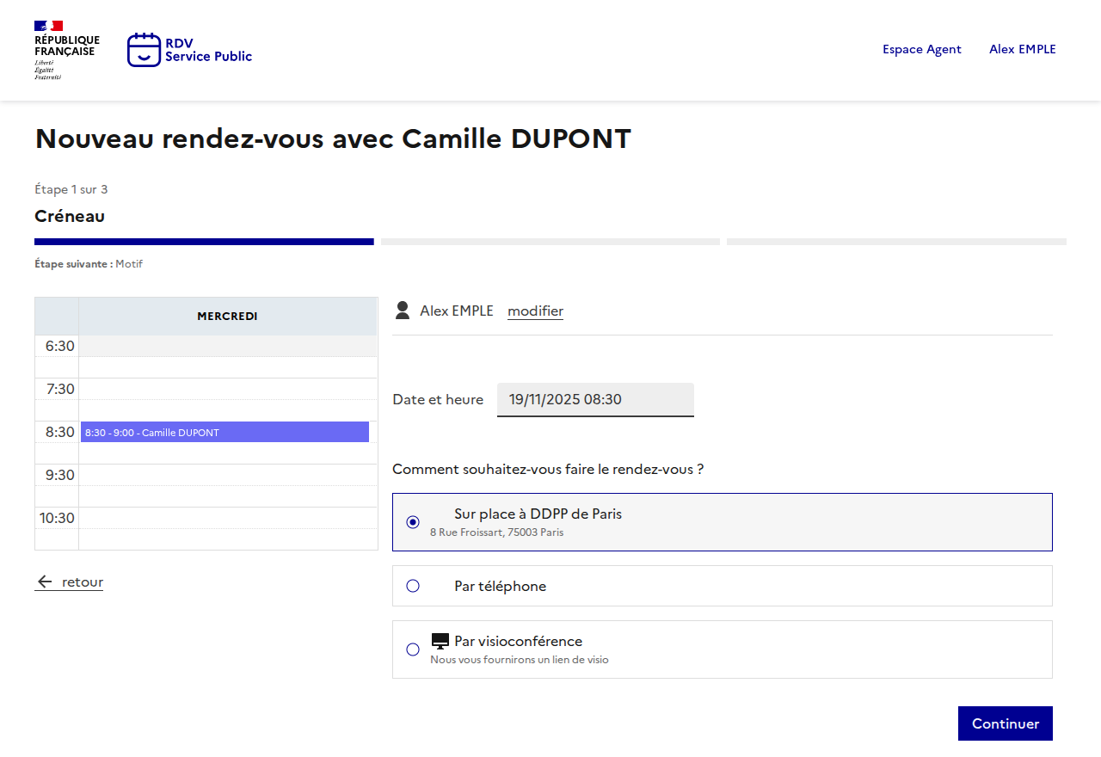Viewport: 1101px width, 757px height.
Task: Go back using the retour link
Action: tap(82, 582)
